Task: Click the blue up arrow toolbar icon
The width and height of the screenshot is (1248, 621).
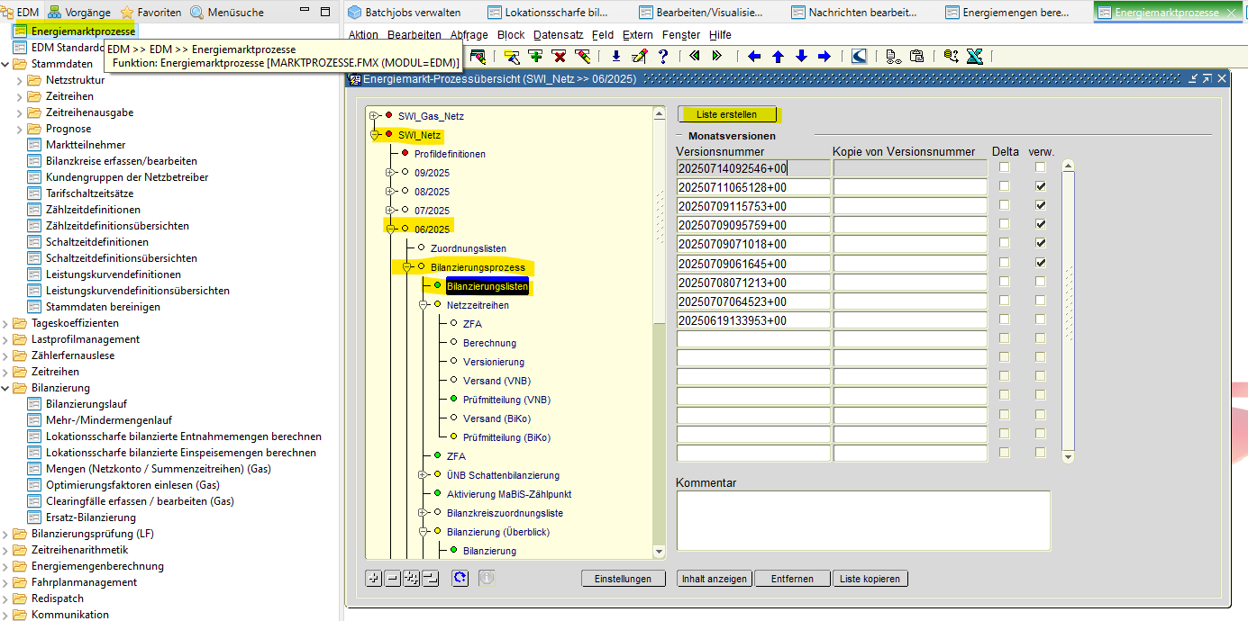Action: [x=778, y=56]
